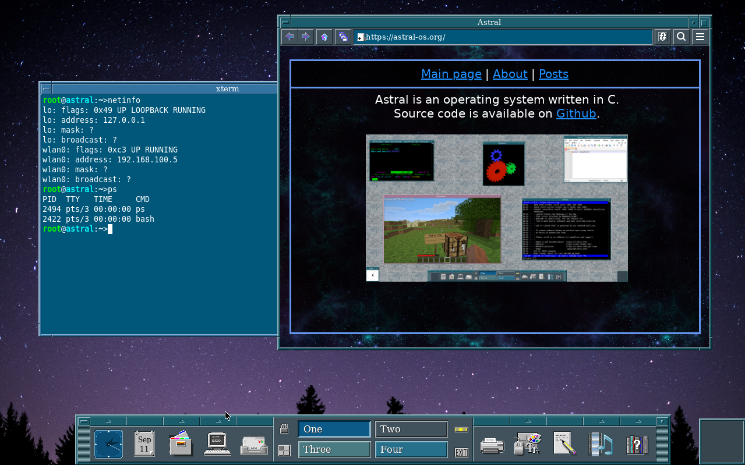Screen dimensions: 745x465
Task: Expand the subpanel arrow above the Help icon
Action: pyautogui.click(x=638, y=421)
